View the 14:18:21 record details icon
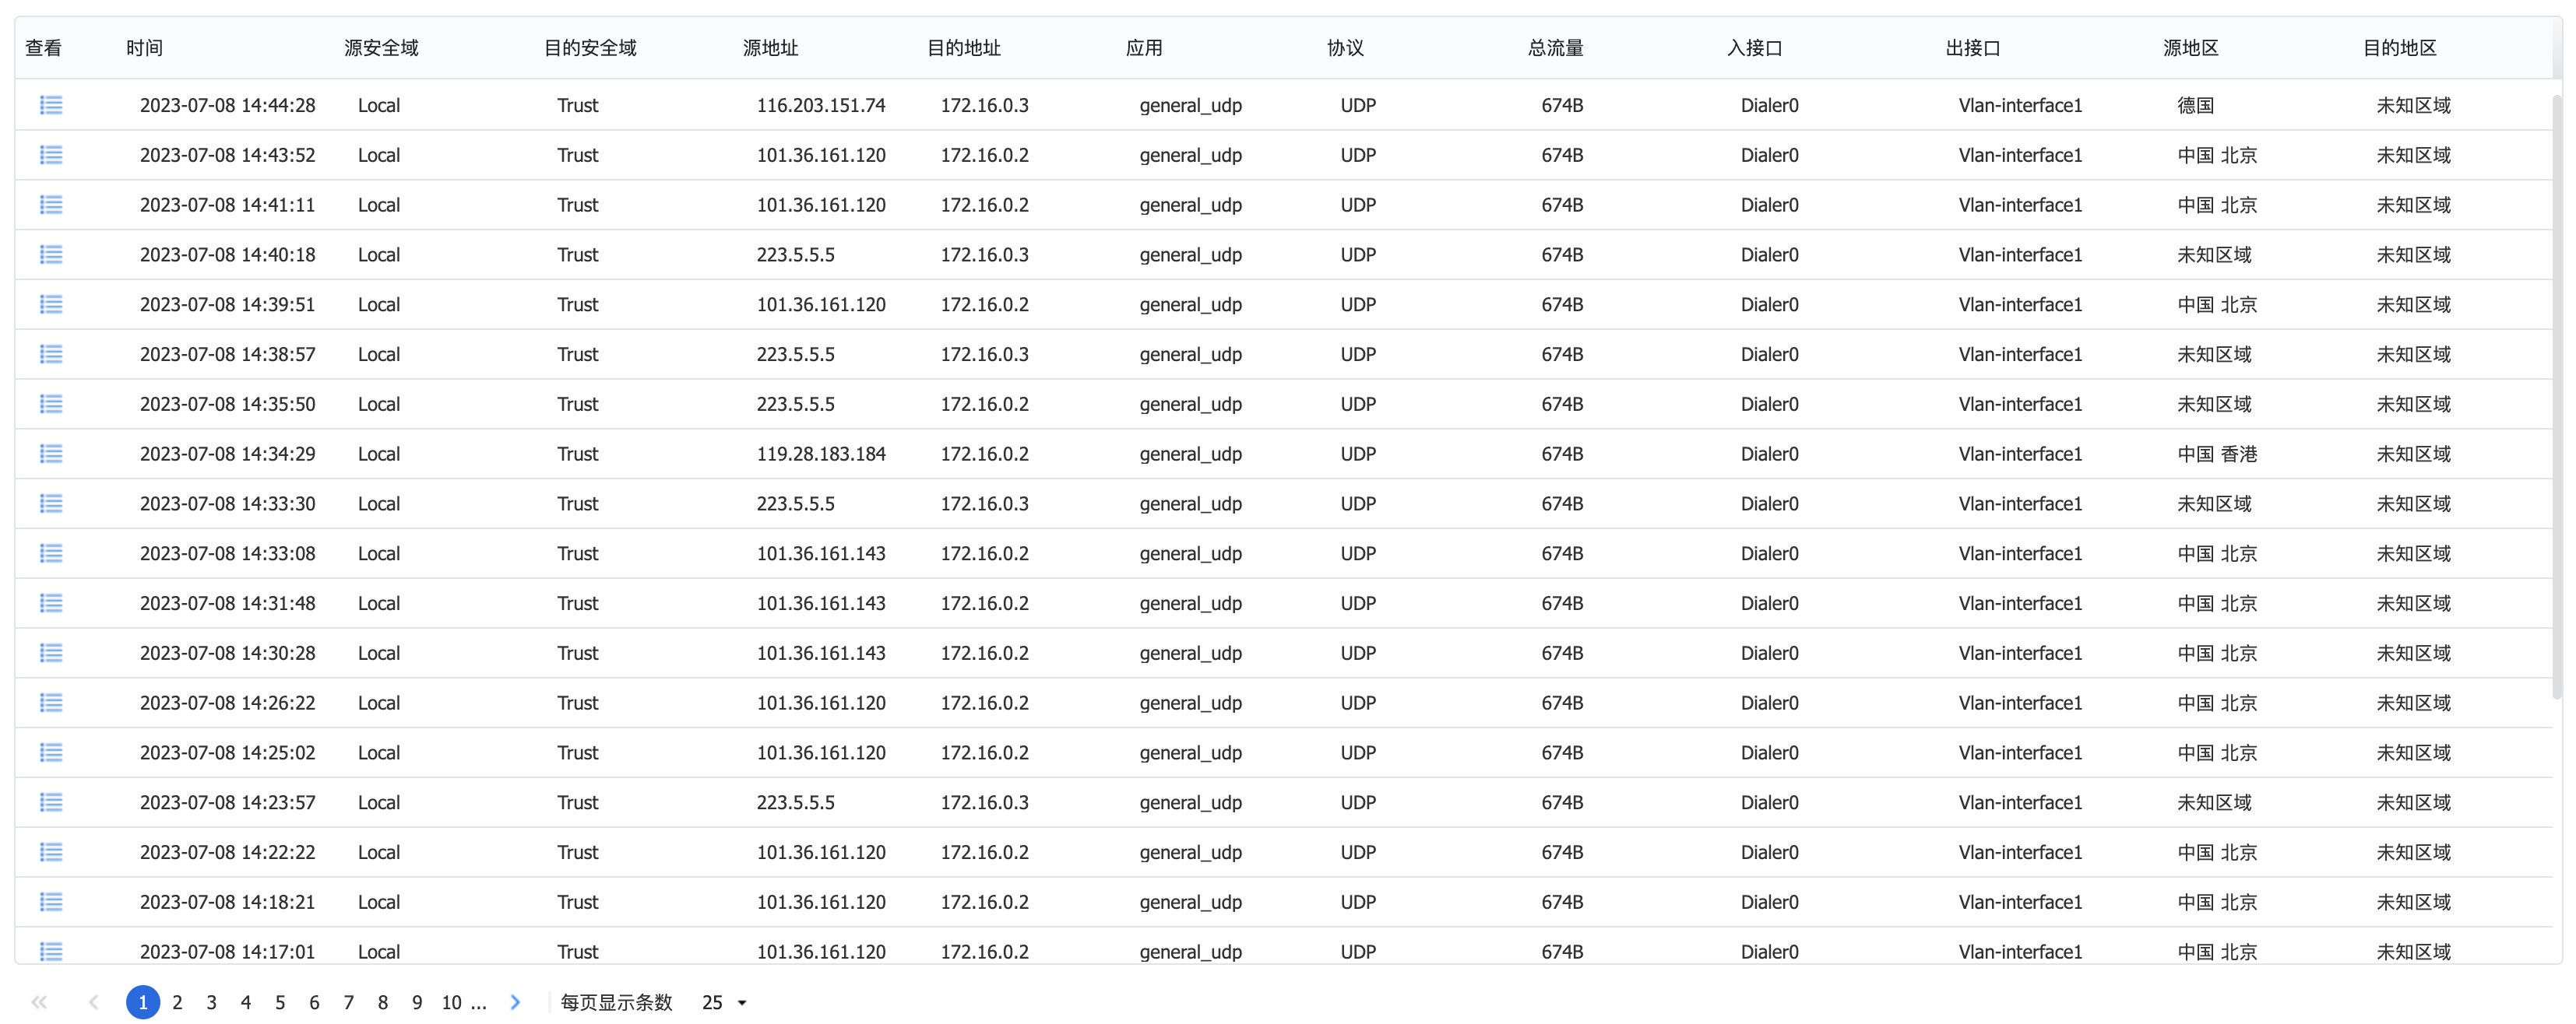2576x1024 pixels. (x=51, y=902)
